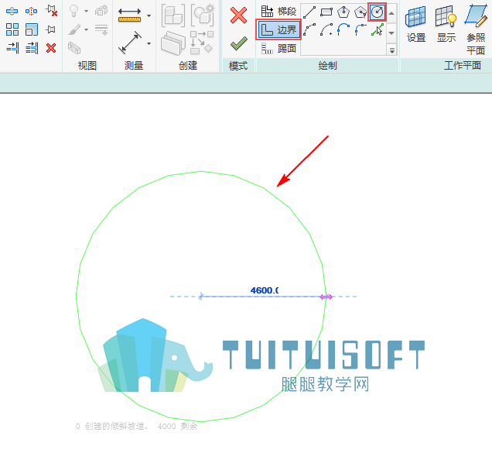492x470 pixels.
Task: Expand the ruler measure tool dropdown
Action: 149,15
